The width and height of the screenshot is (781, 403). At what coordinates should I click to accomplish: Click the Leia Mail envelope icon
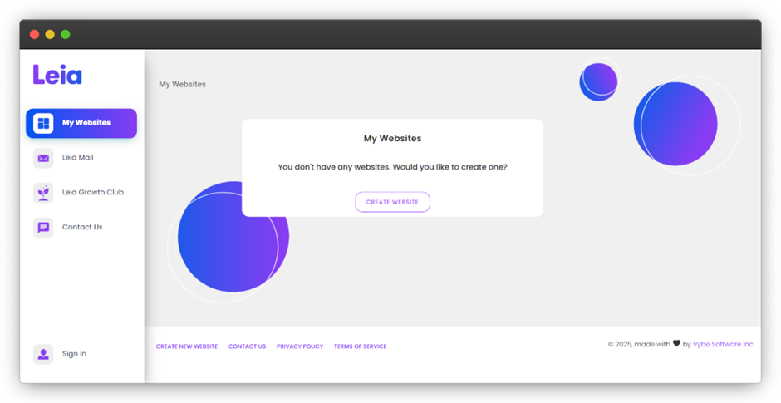pos(43,158)
